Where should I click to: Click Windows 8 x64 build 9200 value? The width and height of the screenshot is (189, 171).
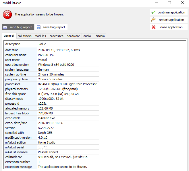point(56,65)
